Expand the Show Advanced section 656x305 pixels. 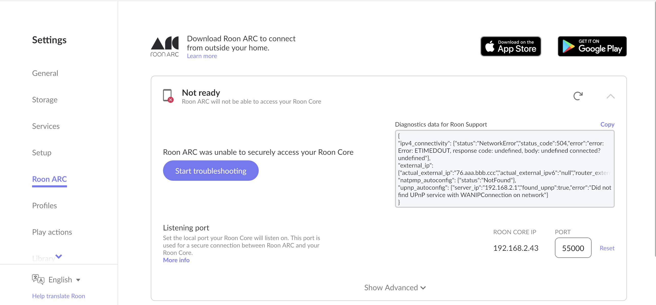[395, 288]
